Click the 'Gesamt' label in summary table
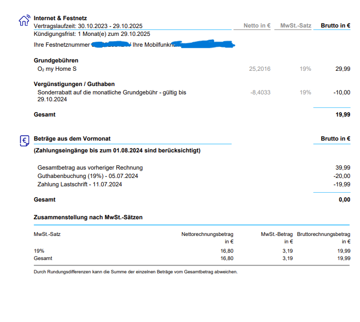This screenshot has height=322, width=360. click(x=43, y=258)
